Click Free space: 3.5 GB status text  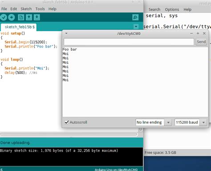pos(160,153)
